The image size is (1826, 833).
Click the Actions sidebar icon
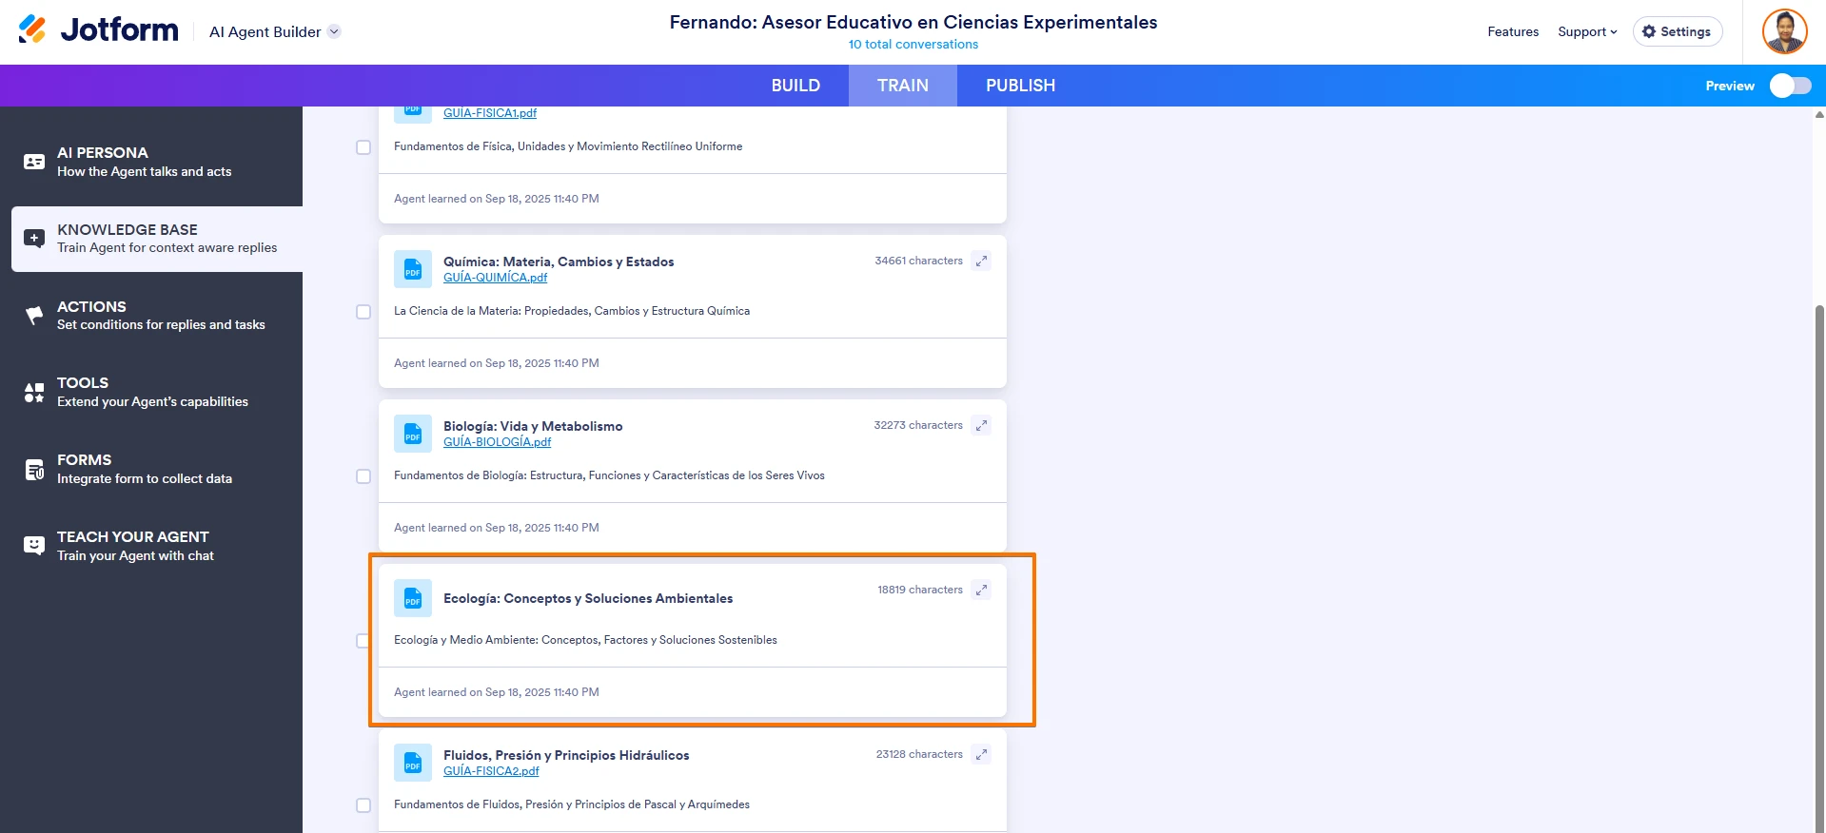(32, 315)
